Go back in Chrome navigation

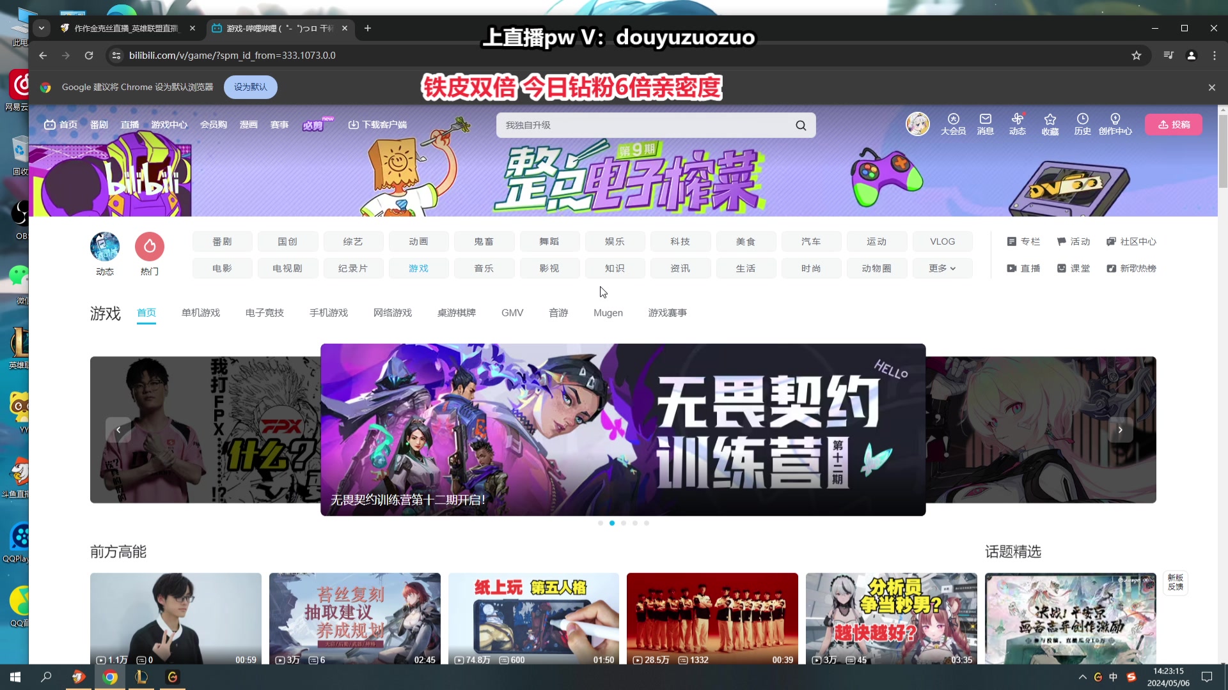coord(43,56)
